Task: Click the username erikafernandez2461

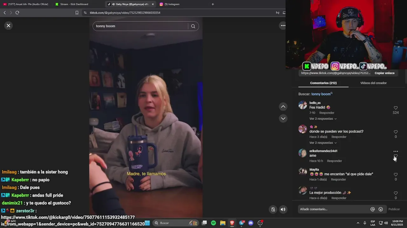Action: click(323, 151)
